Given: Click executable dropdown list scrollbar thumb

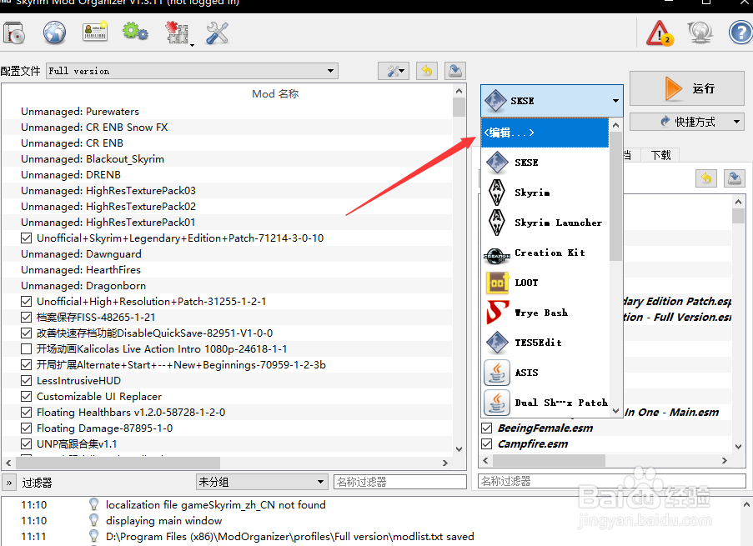Looking at the screenshot, I should coord(615,197).
